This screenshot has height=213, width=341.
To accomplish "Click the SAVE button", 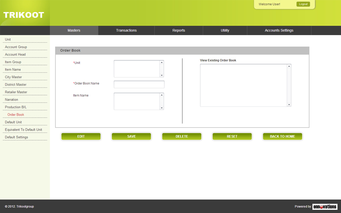I will (131, 136).
